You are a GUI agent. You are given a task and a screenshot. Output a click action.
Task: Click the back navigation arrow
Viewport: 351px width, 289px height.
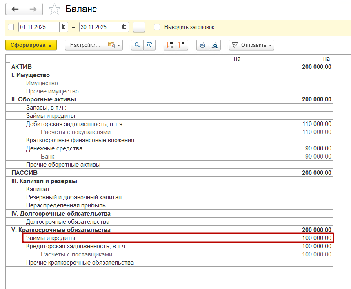tap(15, 9)
